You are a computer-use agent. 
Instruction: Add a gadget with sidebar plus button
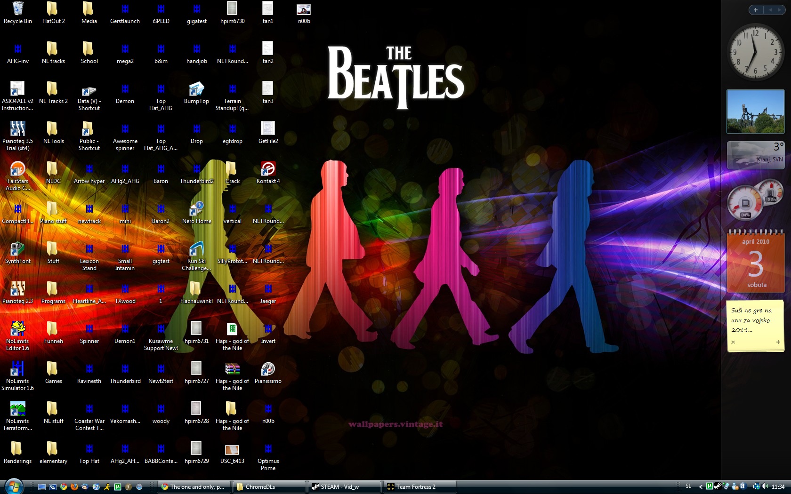pos(756,10)
